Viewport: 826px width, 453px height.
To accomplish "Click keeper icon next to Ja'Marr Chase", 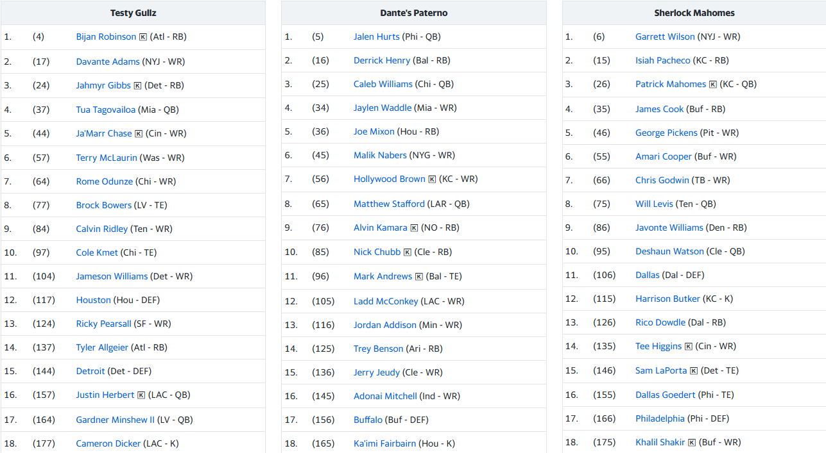I will click(x=138, y=134).
